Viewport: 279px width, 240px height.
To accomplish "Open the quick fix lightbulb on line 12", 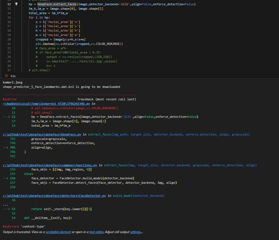I will click(16, 4).
